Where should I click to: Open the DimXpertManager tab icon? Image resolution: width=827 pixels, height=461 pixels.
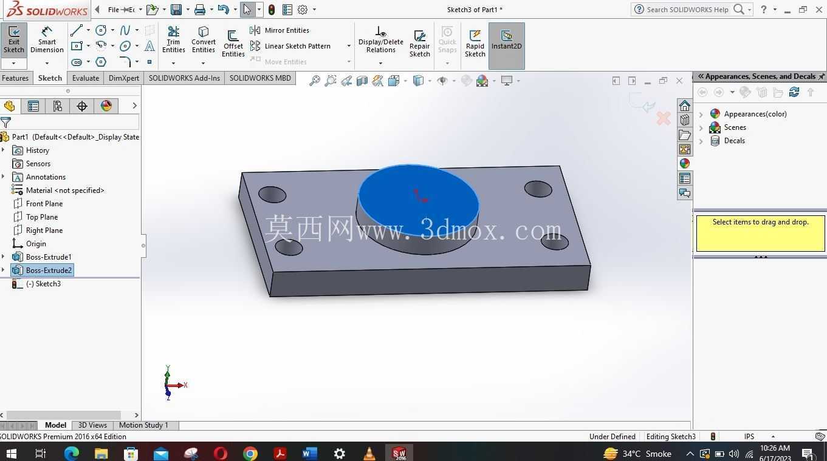(82, 106)
